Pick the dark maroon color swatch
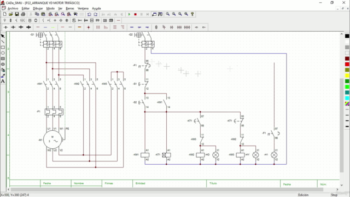The height and width of the screenshot is (197, 350). pyautogui.click(x=347, y=59)
